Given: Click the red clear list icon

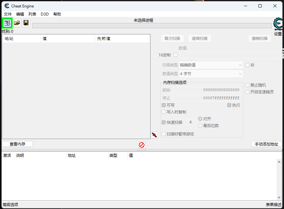Looking at the screenshot, I should (142, 145).
